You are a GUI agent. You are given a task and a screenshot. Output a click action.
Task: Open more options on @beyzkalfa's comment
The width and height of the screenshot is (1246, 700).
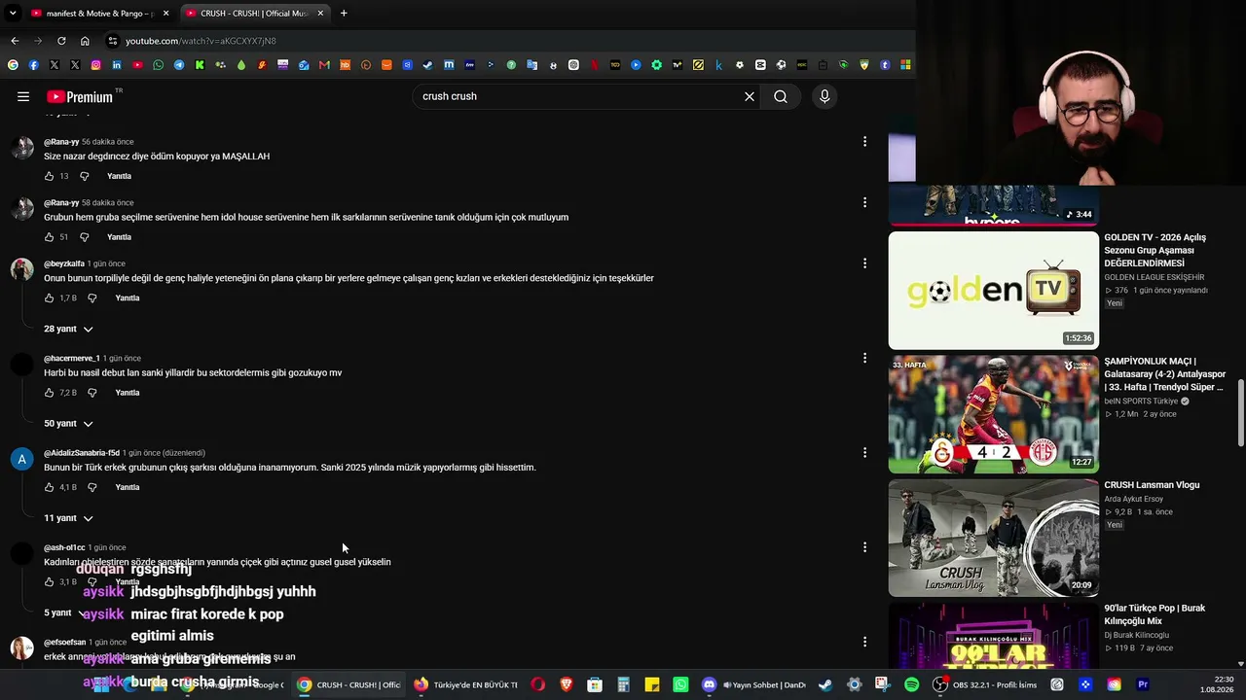[864, 263]
